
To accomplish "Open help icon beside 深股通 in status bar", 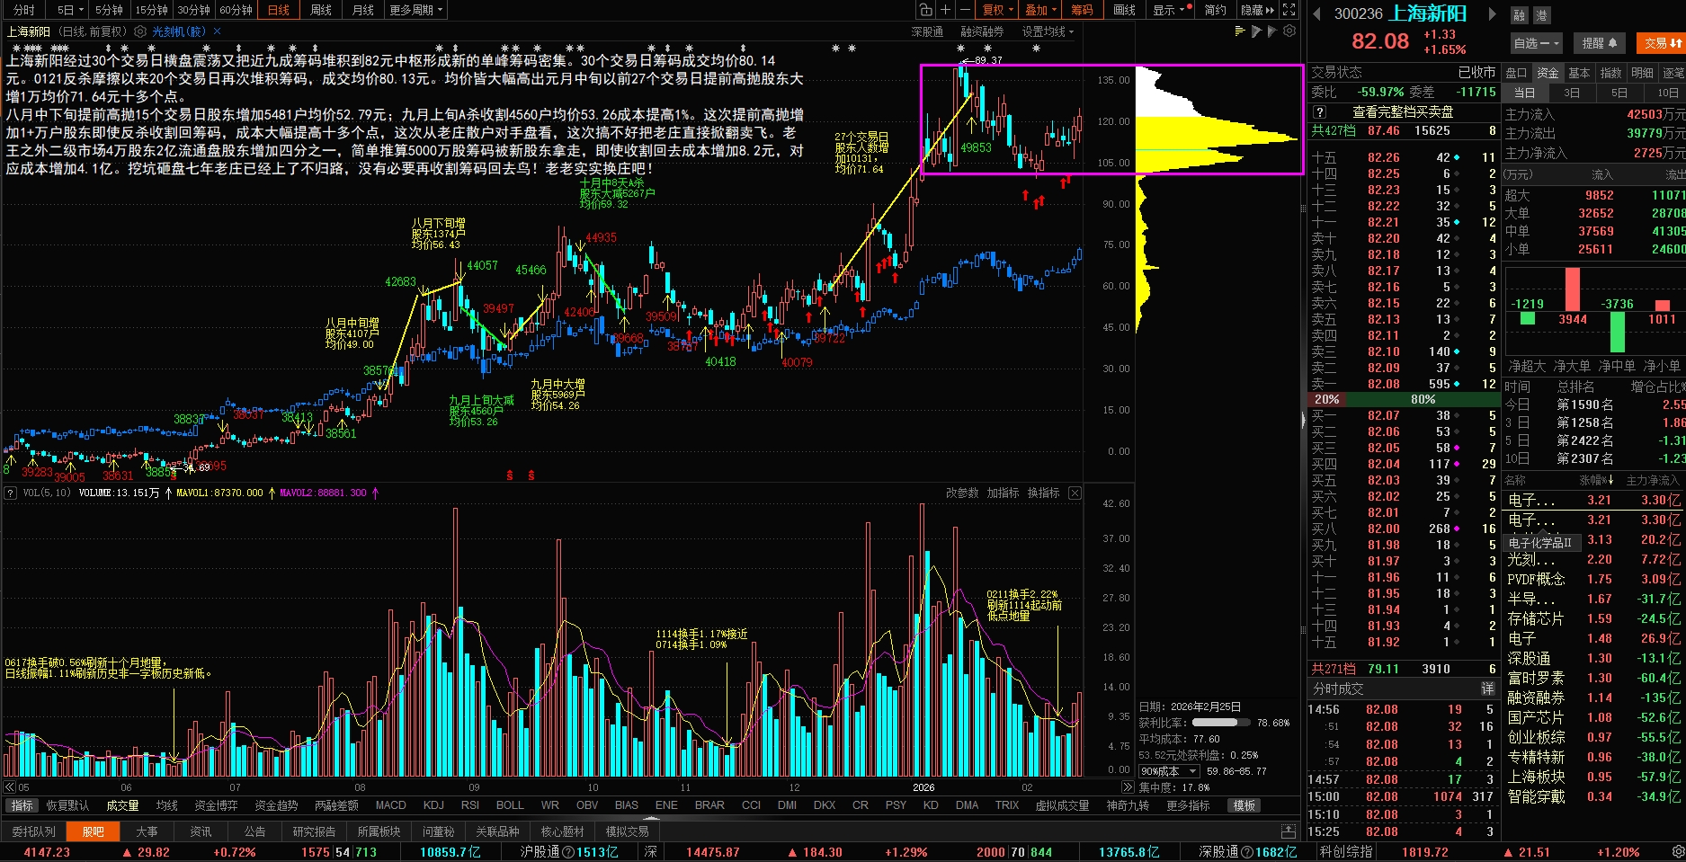I will [1247, 852].
